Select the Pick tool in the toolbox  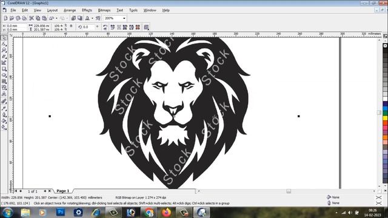tap(4, 38)
